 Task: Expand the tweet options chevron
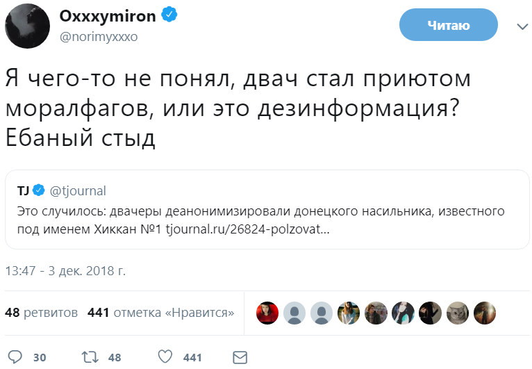[522, 26]
